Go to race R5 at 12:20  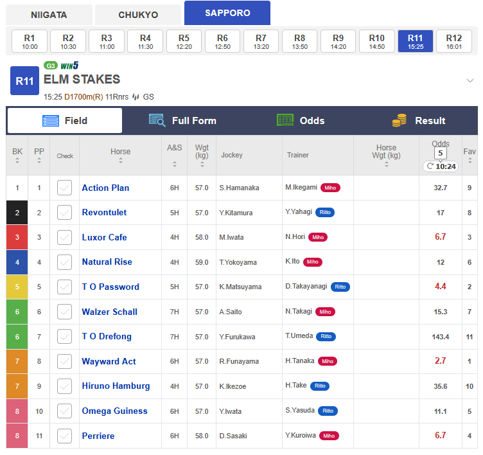coord(184,41)
